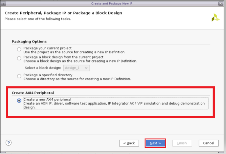The width and height of the screenshot is (226, 154).
Task: Click 'Use the project as the source' description
Action: pyautogui.click(x=74, y=52)
